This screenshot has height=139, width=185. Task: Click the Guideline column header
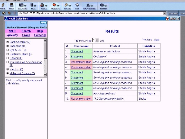(x=149, y=46)
